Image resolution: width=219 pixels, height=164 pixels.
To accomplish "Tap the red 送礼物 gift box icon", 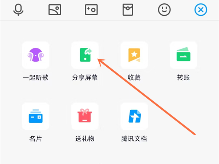I will [x=85, y=116].
